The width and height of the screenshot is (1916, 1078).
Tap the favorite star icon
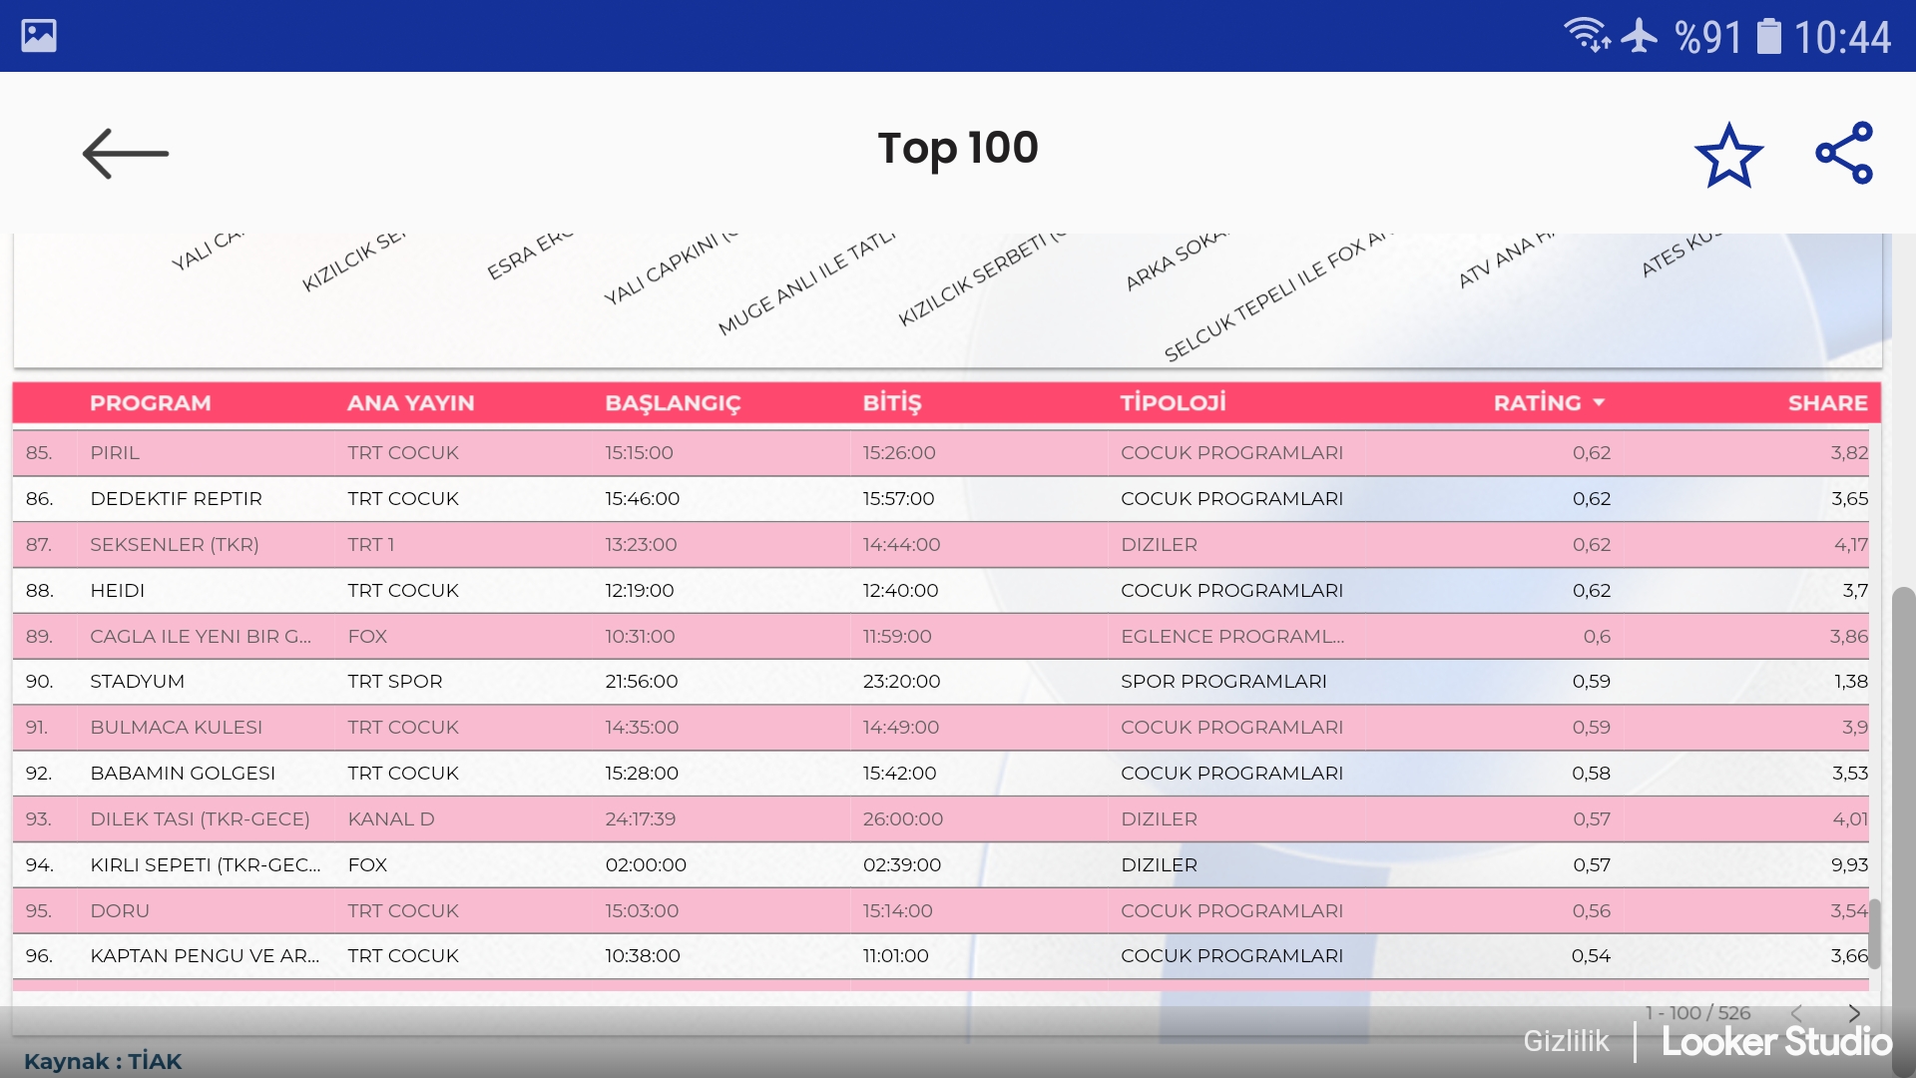(x=1728, y=156)
